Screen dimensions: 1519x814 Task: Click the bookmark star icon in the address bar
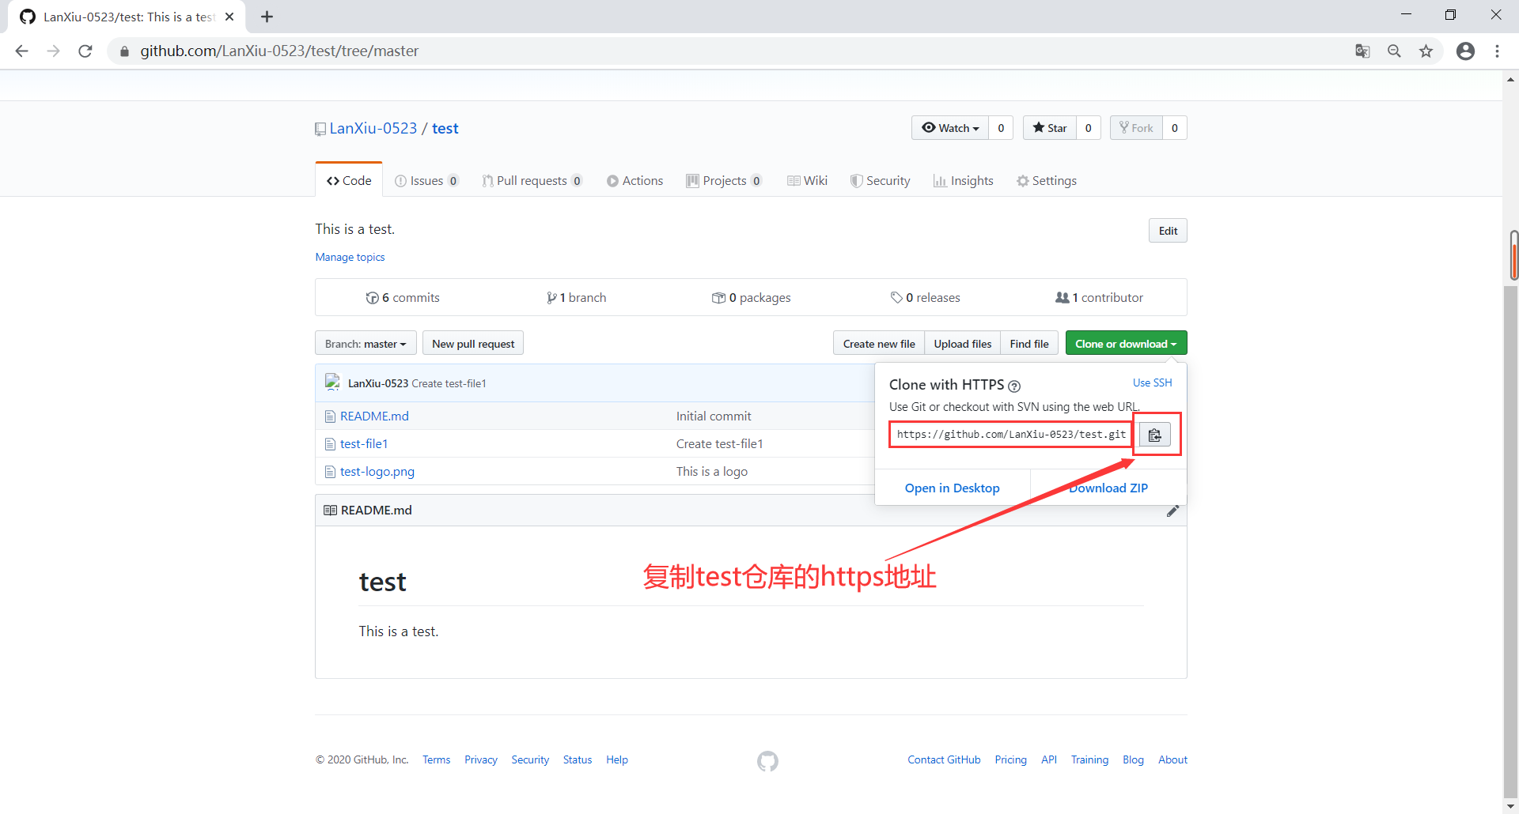click(x=1426, y=51)
